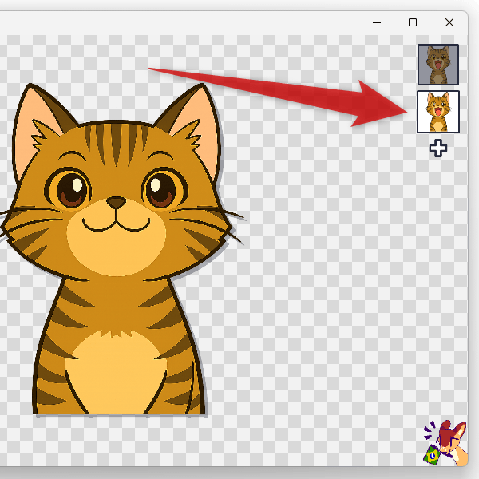
Task: Minimize the window via title bar
Action: (x=376, y=22)
